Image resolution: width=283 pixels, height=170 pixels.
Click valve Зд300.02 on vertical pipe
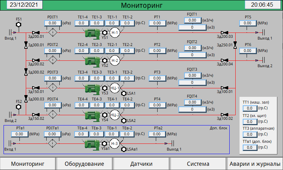[26, 72]
